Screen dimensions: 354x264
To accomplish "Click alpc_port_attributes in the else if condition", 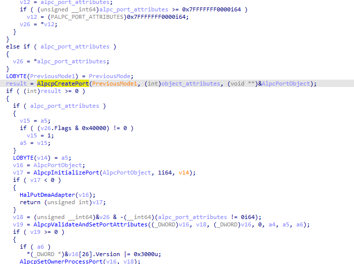I will (x=75, y=46).
